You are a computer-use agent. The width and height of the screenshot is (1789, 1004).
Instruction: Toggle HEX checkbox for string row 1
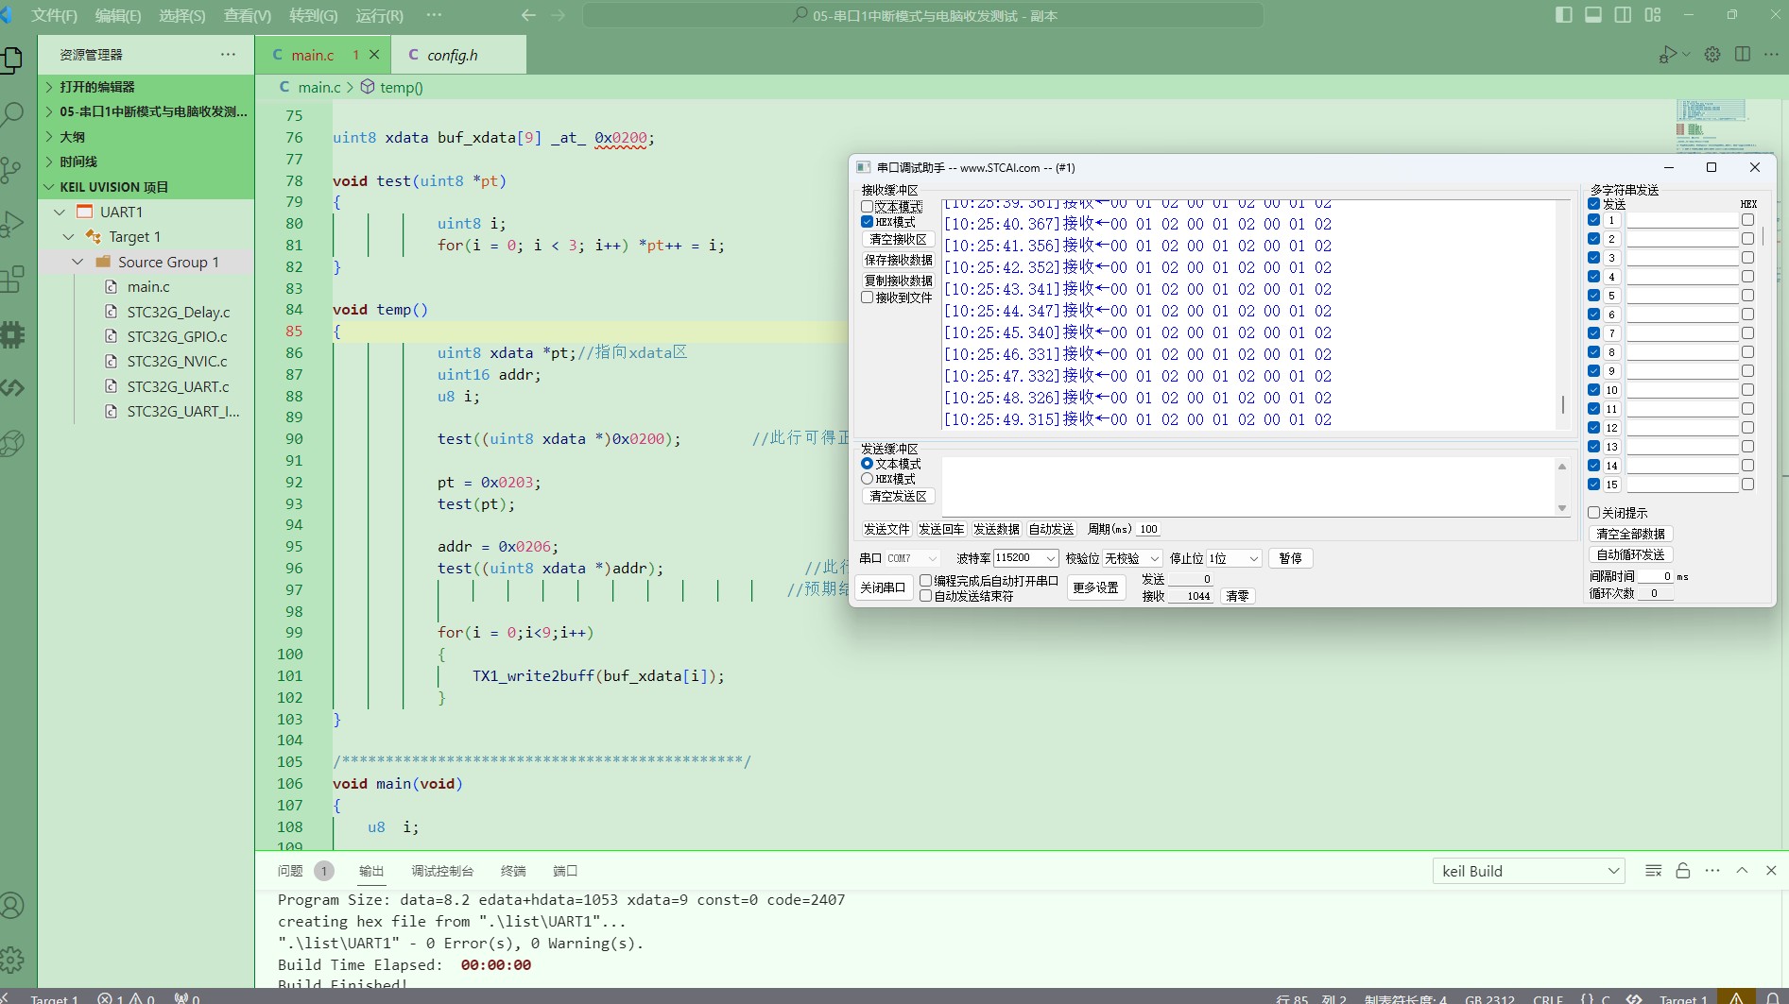coord(1747,220)
